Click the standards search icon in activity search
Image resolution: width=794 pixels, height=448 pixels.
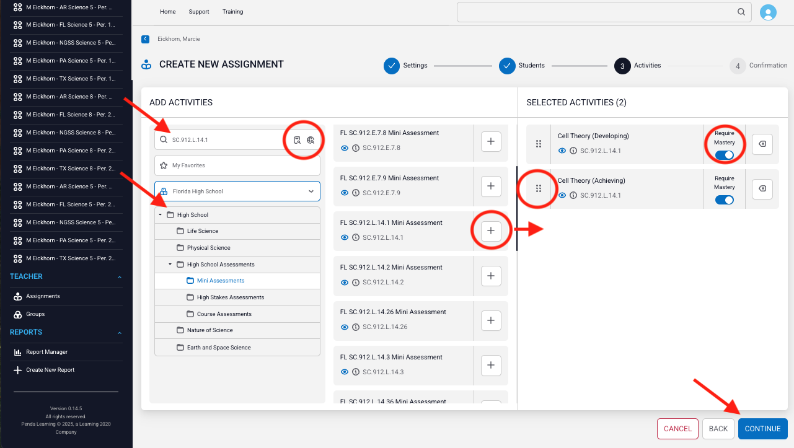click(x=298, y=140)
